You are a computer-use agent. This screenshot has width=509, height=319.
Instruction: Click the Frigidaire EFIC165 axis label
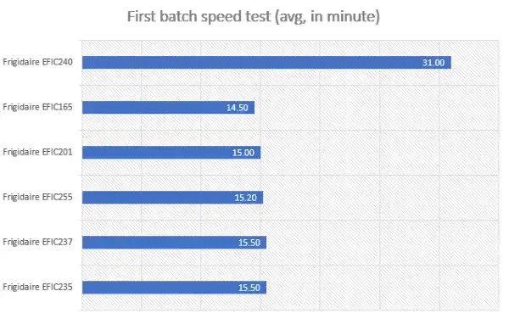37,107
